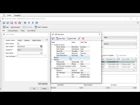
Task: Click the grid vertical scrollbar
Action: [136, 63]
